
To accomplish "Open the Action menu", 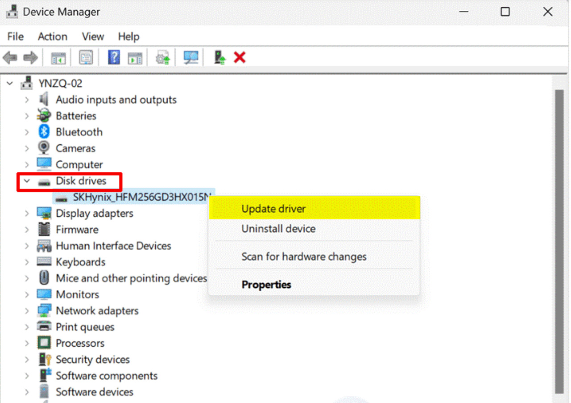I will point(52,37).
